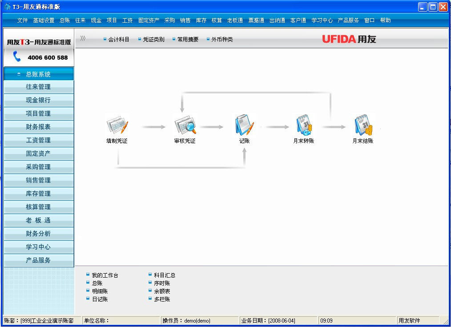The height and width of the screenshot is (327, 451).
Task: Open the 核算 menu
Action: (x=217, y=20)
